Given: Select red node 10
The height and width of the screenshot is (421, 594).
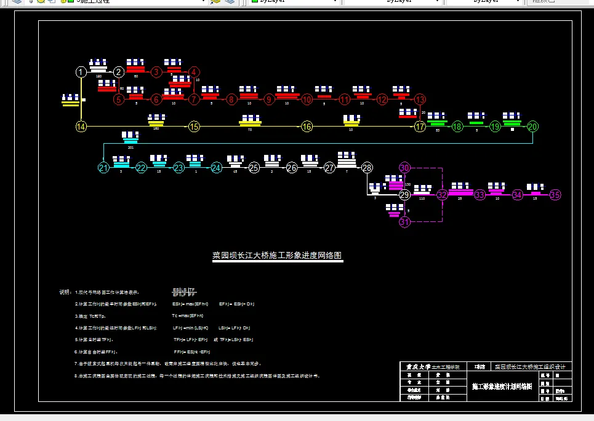Looking at the screenshot, I should coord(307,100).
